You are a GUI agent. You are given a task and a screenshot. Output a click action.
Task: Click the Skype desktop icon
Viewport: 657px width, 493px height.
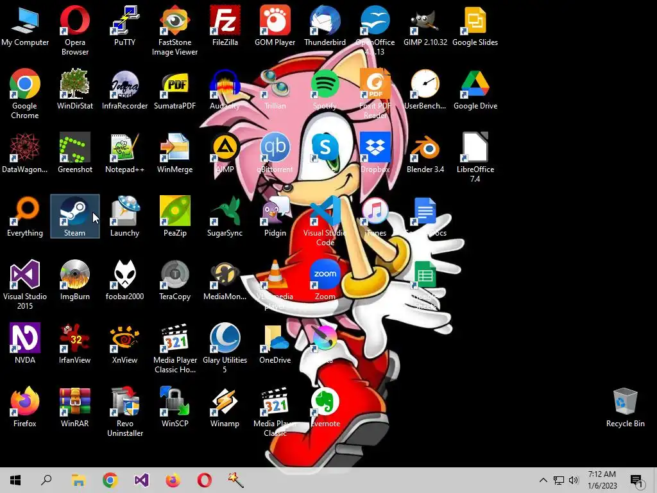[x=325, y=148]
